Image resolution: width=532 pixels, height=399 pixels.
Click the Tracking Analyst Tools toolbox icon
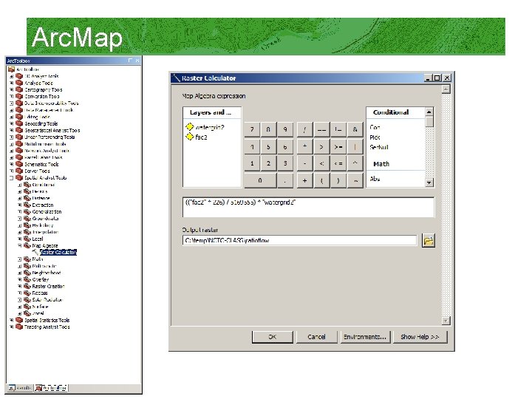point(19,327)
